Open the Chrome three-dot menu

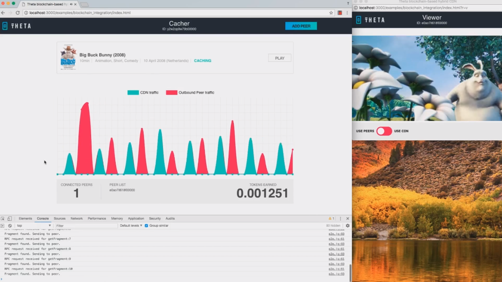[x=347, y=13]
